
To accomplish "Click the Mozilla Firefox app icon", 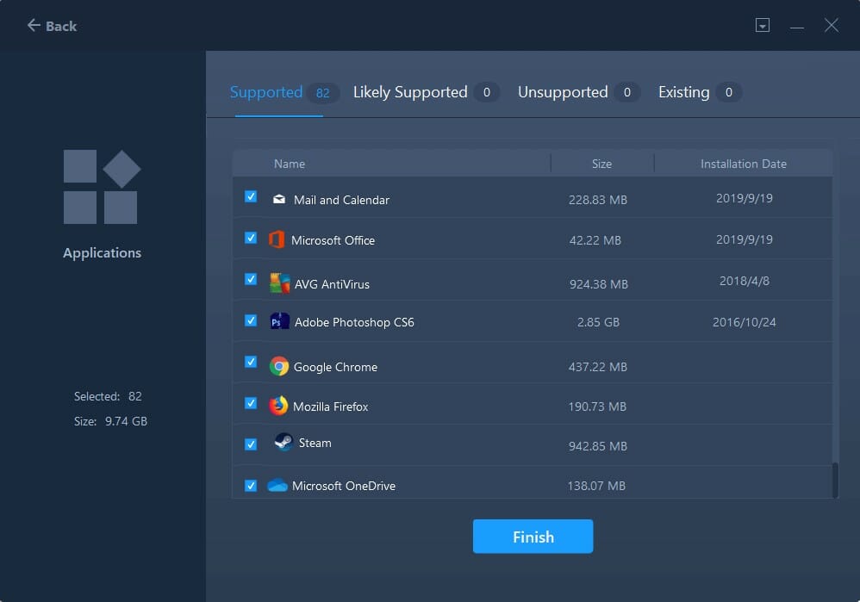I will [x=278, y=406].
